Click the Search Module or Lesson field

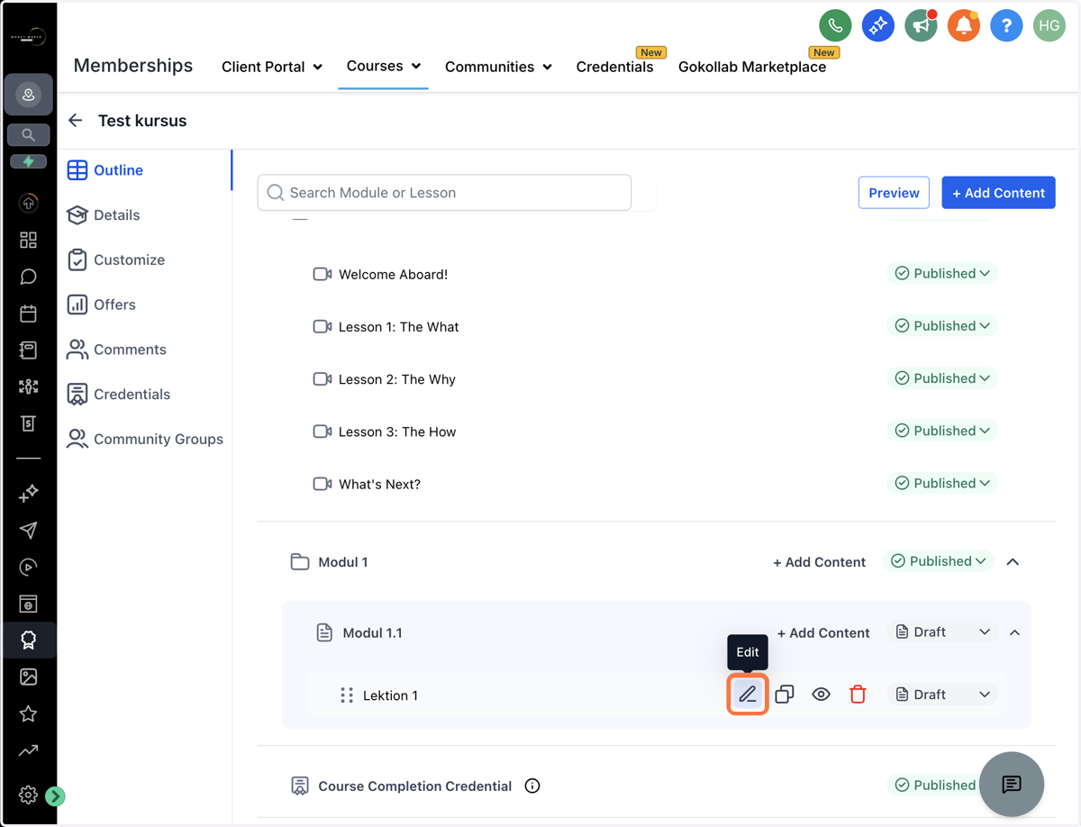(x=444, y=193)
